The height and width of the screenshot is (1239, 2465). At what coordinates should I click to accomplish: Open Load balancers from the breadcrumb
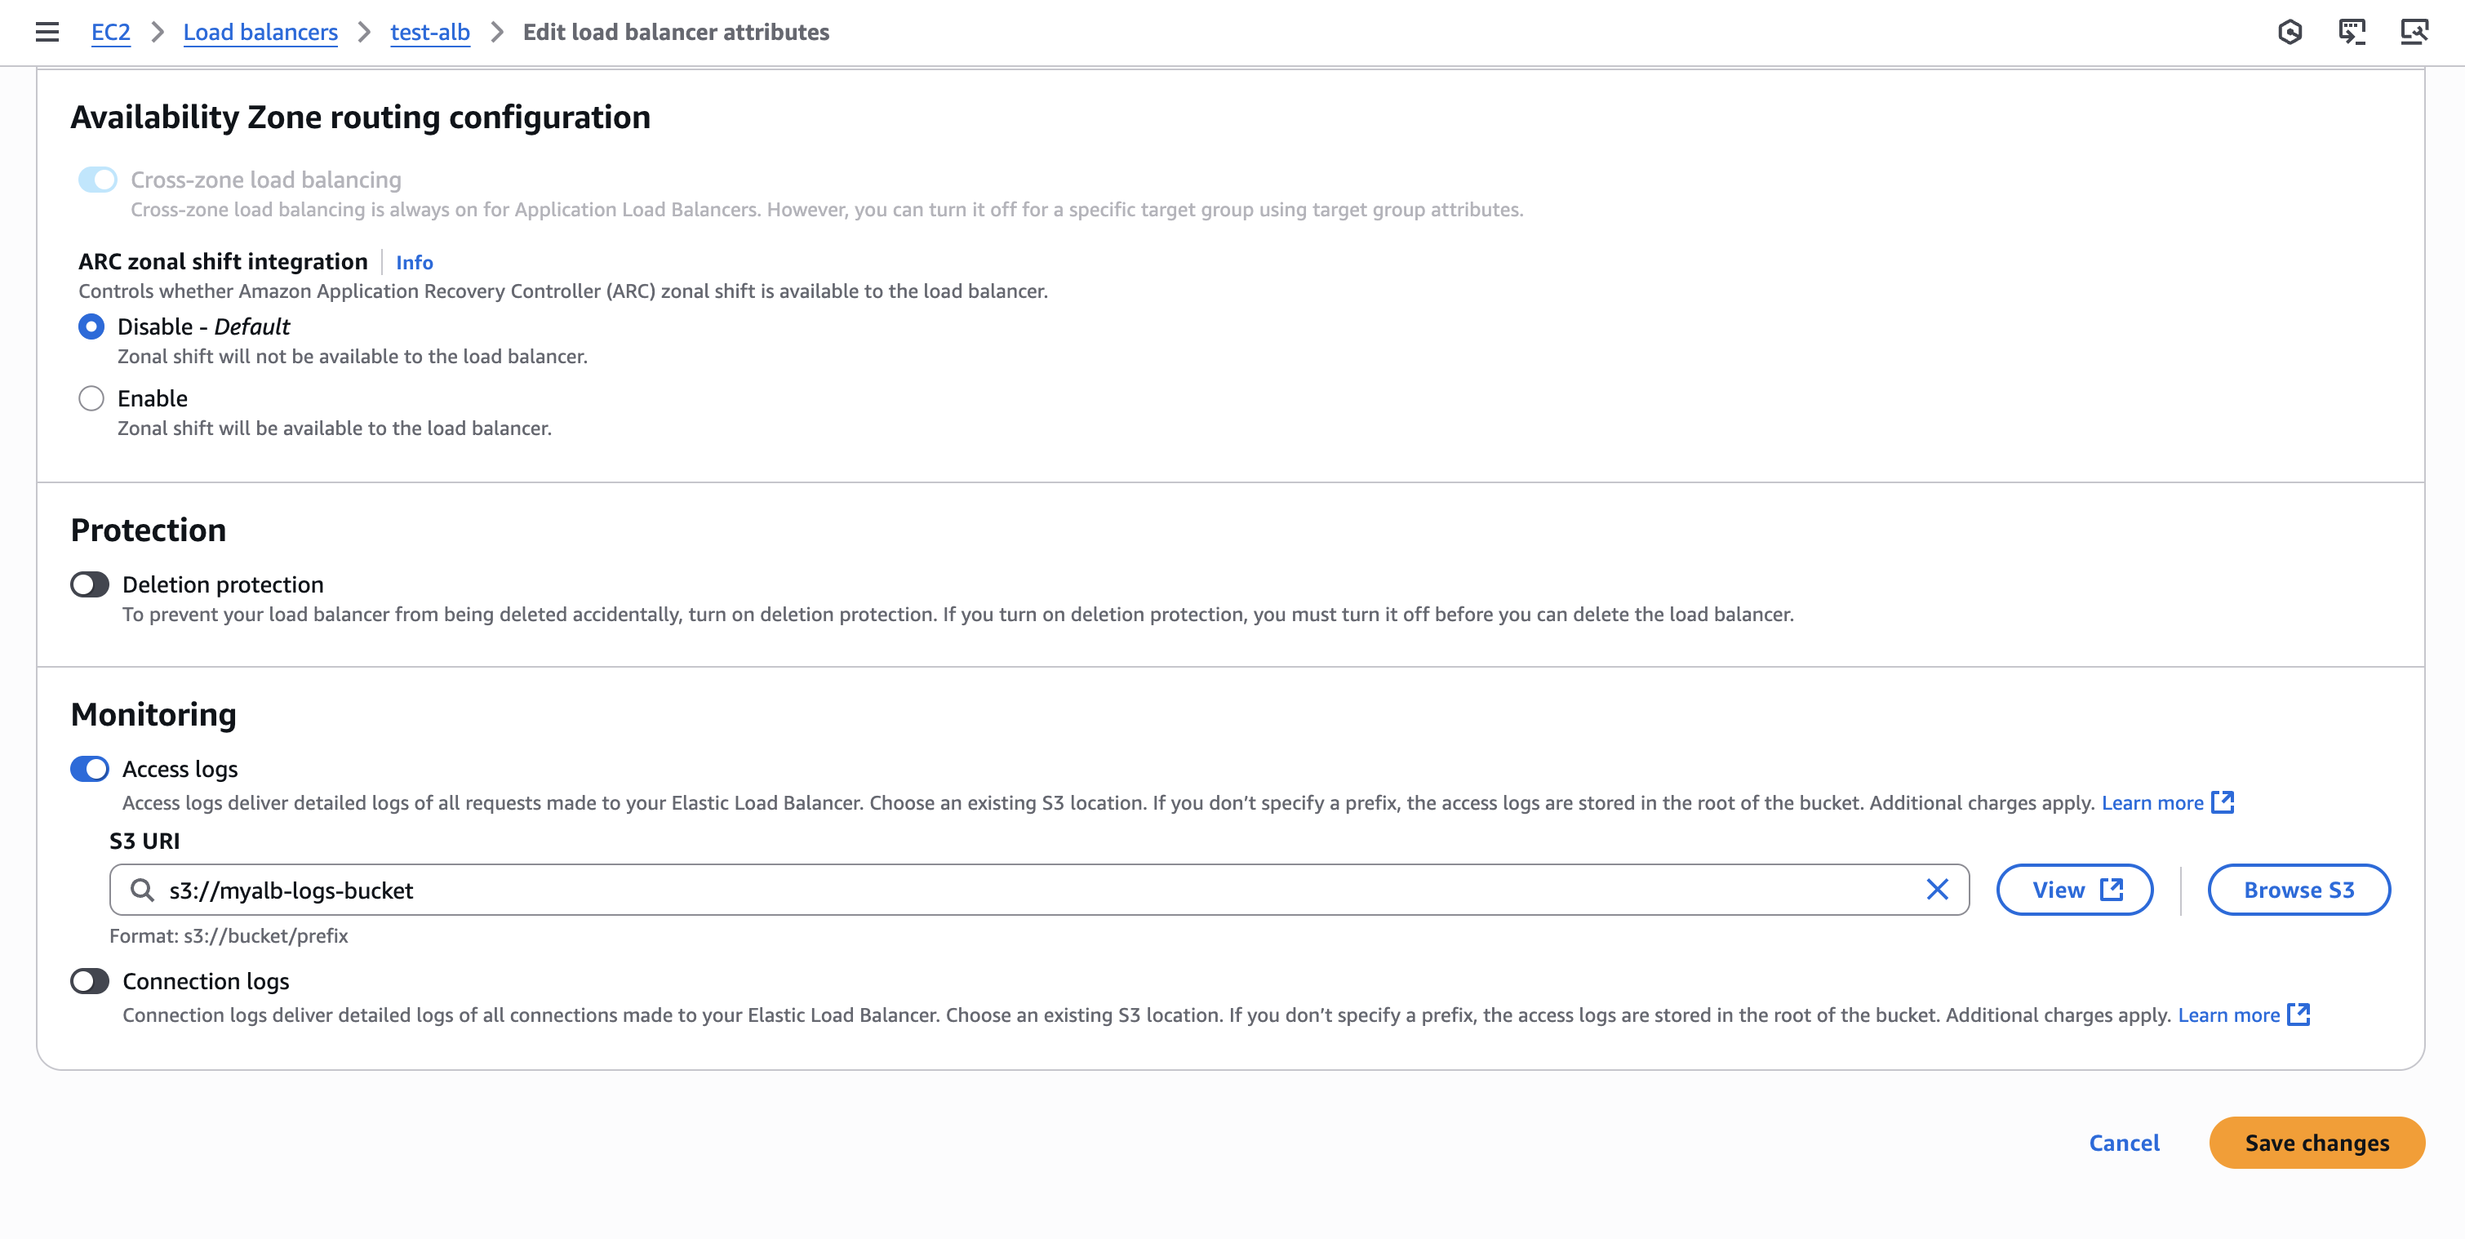point(260,32)
